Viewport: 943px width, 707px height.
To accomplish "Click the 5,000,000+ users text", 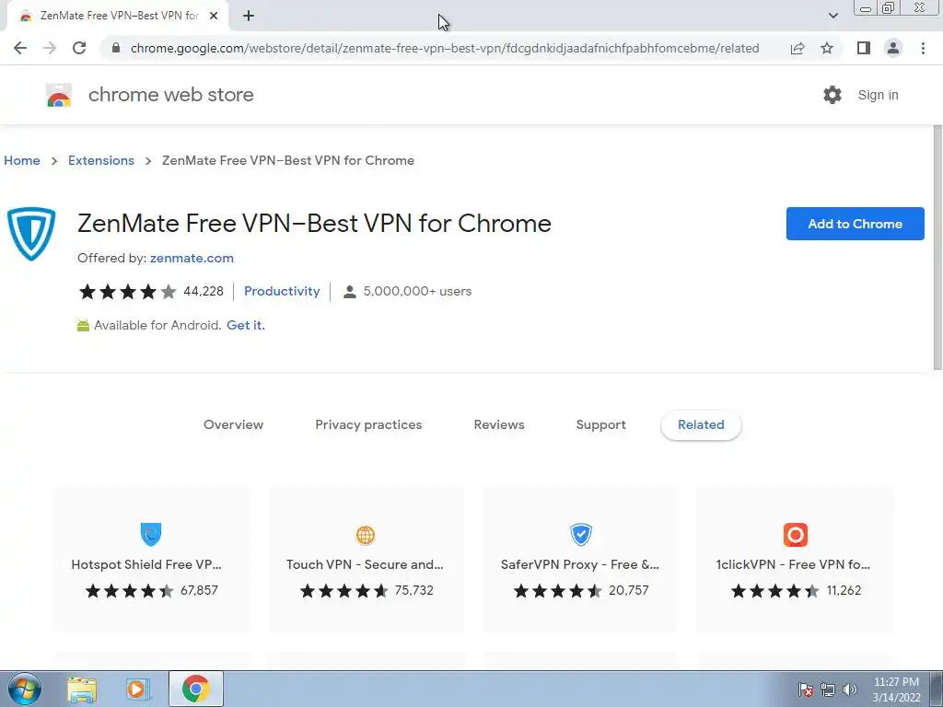I will point(417,292).
